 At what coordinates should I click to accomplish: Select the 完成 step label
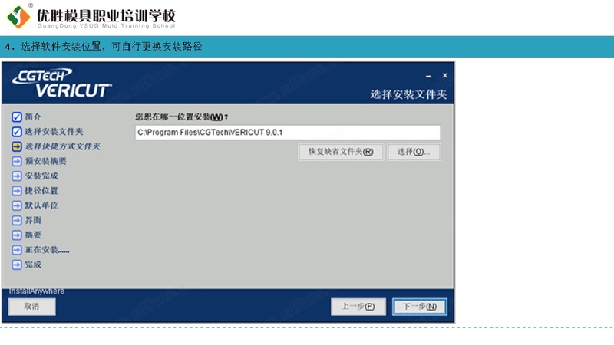(x=33, y=264)
